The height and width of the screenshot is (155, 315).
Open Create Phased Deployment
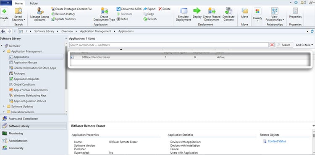(212, 15)
